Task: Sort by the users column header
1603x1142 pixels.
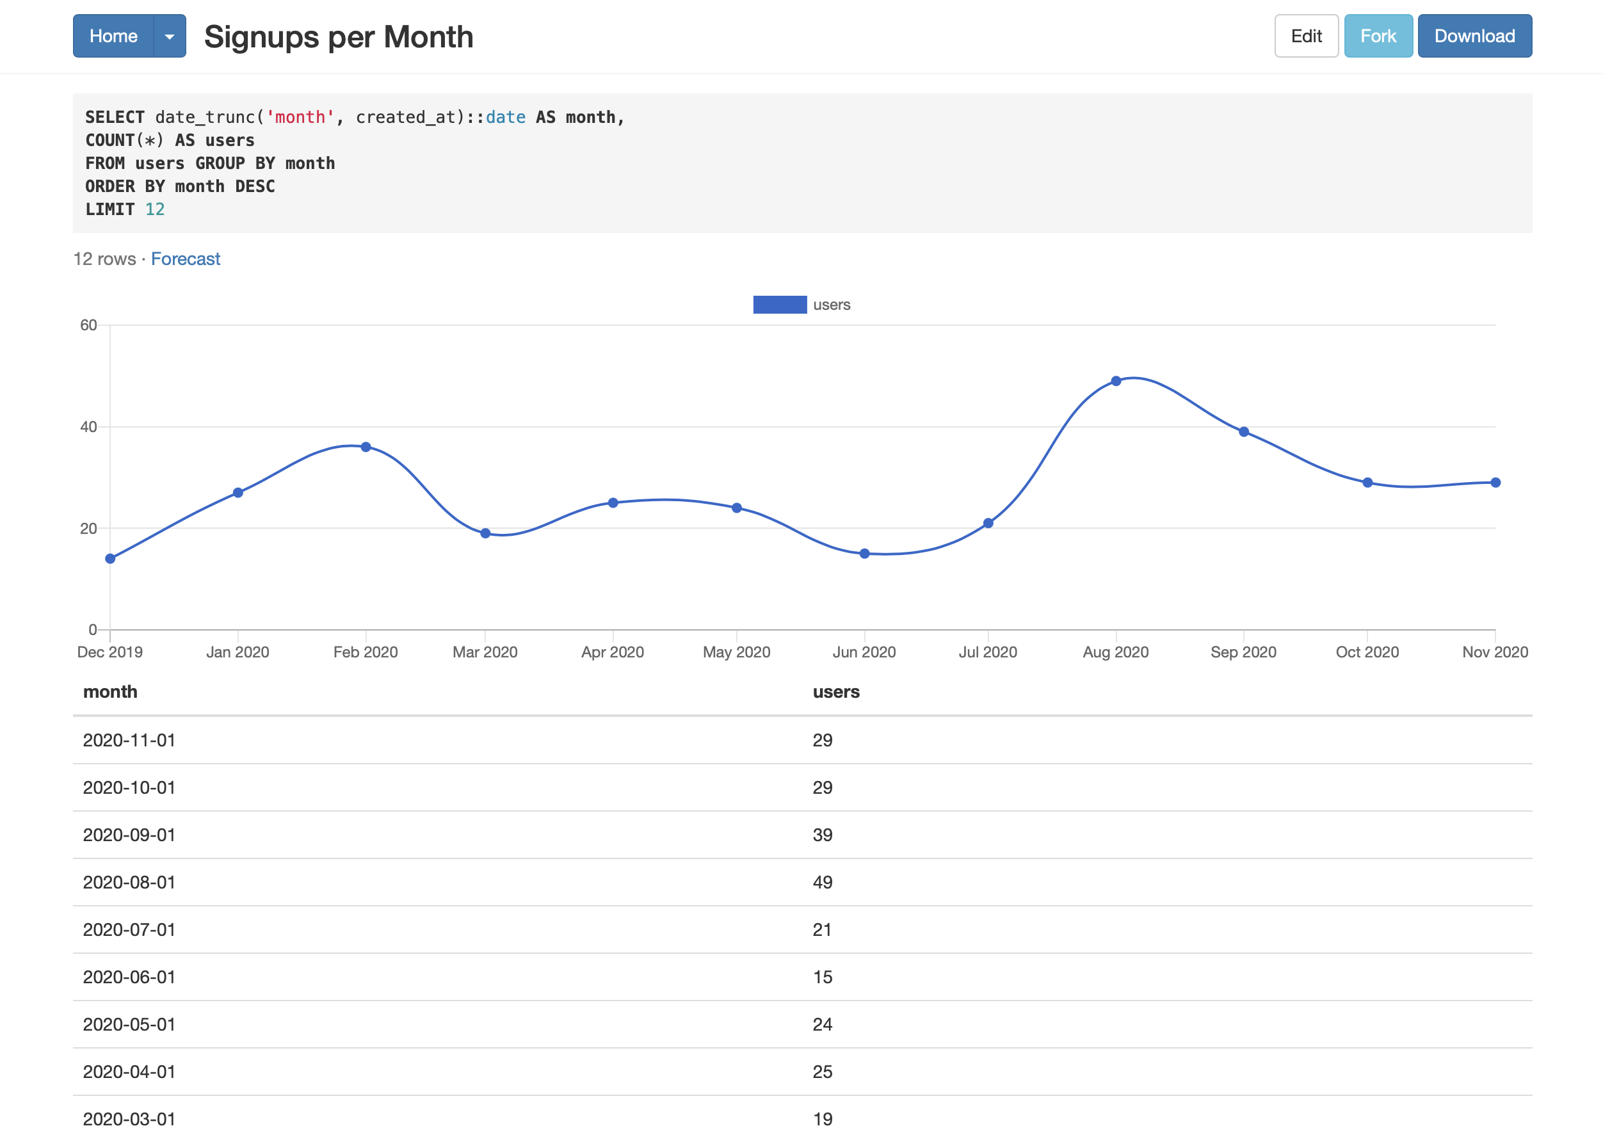Action: tap(836, 692)
